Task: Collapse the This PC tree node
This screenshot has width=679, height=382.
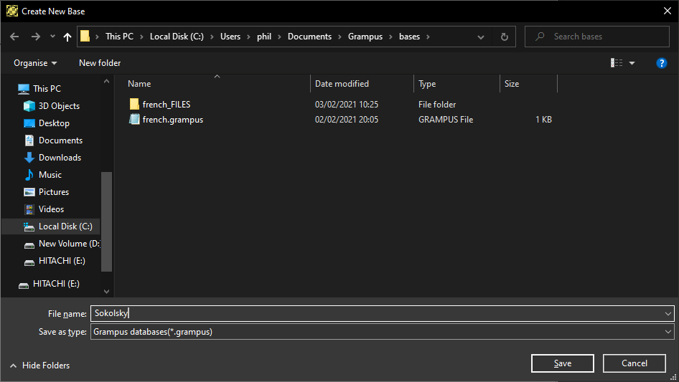Action: click(x=9, y=89)
